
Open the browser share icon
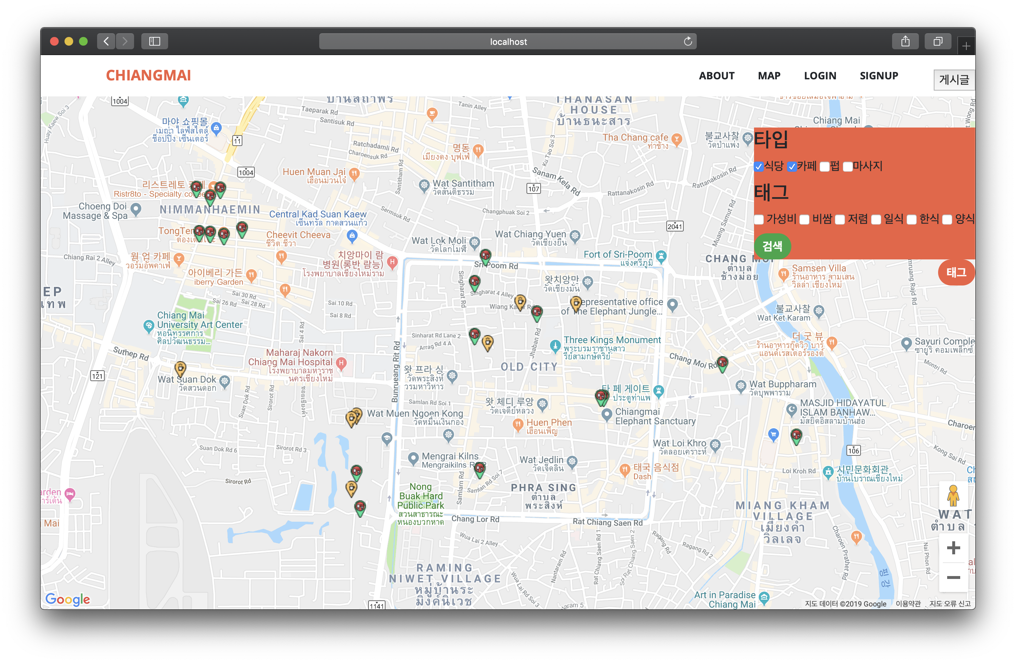(905, 41)
